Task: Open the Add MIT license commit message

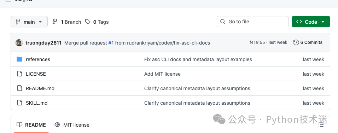Action: click(162, 74)
